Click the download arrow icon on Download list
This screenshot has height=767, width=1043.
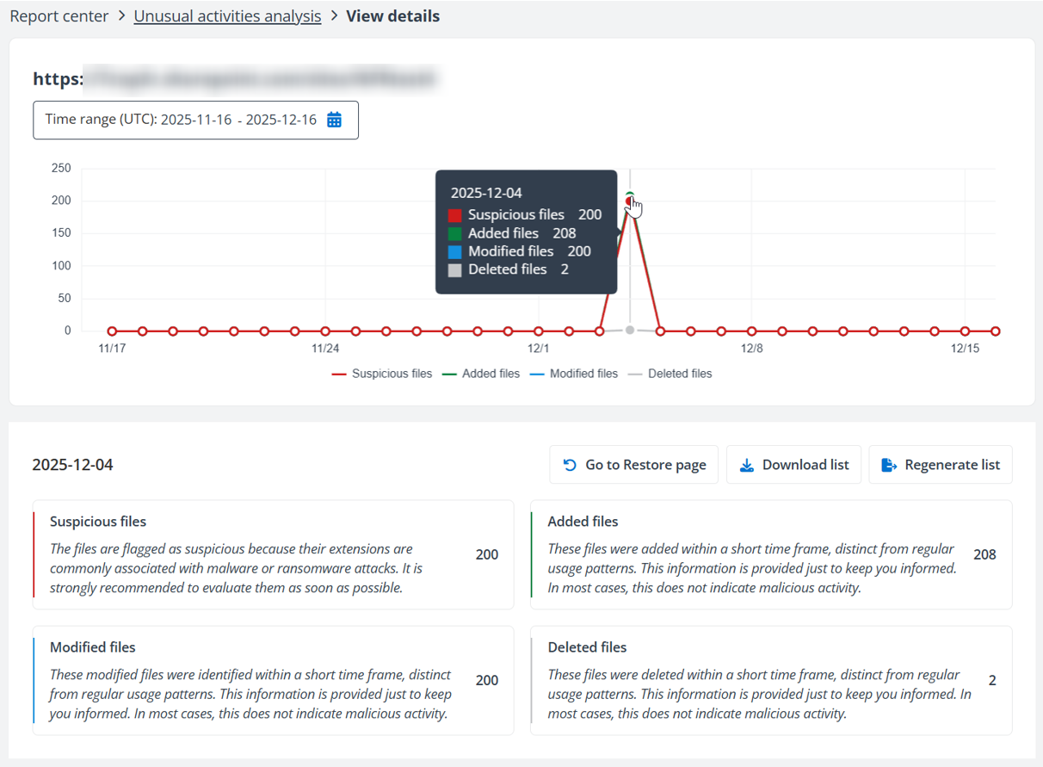click(746, 464)
